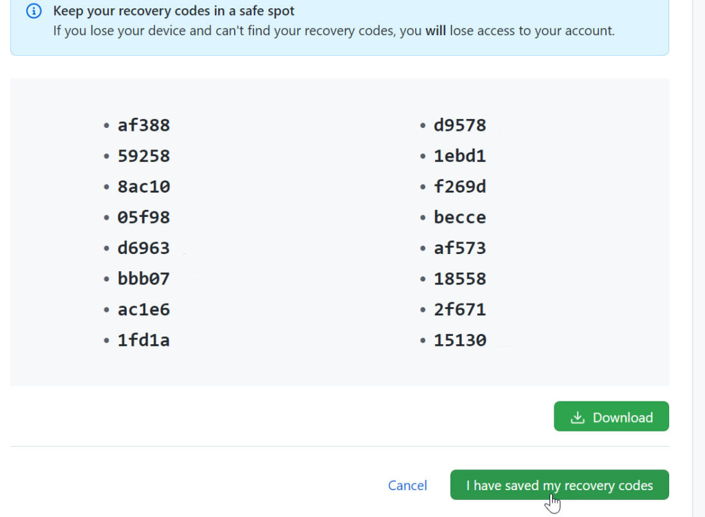705x517 pixels.
Task: Click recovery code f269d
Action: point(460,187)
